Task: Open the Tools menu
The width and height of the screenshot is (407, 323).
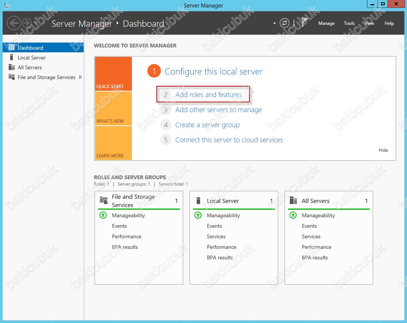Action: 349,23
